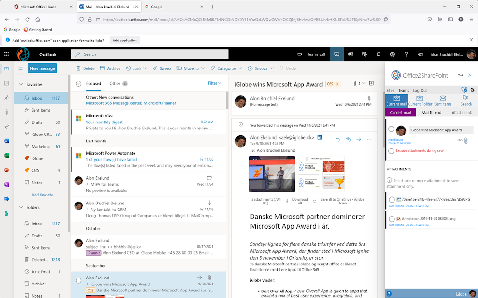
Task: Launch PowerPoint from the left rail
Action: [7, 169]
